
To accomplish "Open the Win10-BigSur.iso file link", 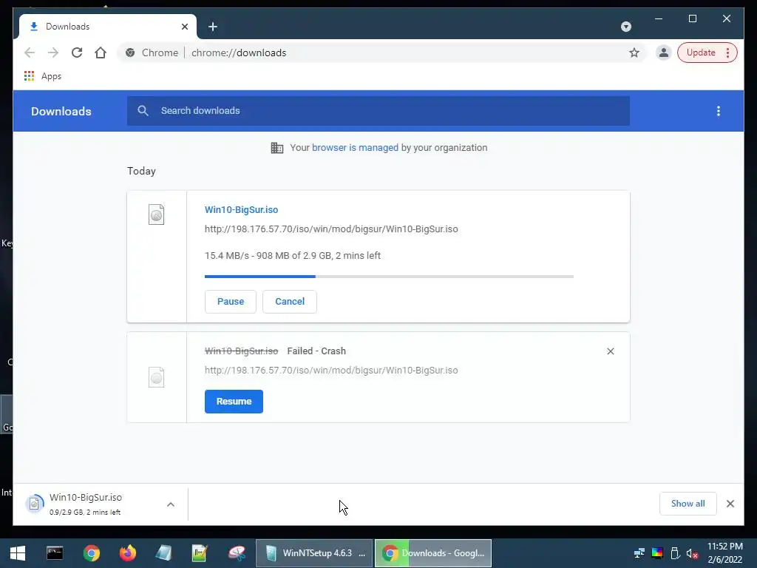I will [x=242, y=209].
